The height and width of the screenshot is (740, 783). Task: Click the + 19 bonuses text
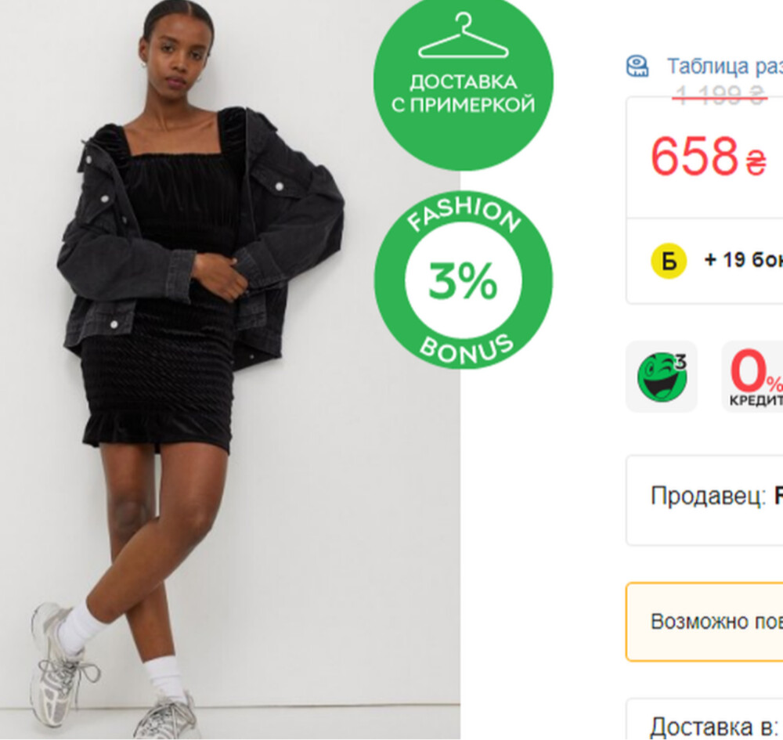click(x=743, y=260)
